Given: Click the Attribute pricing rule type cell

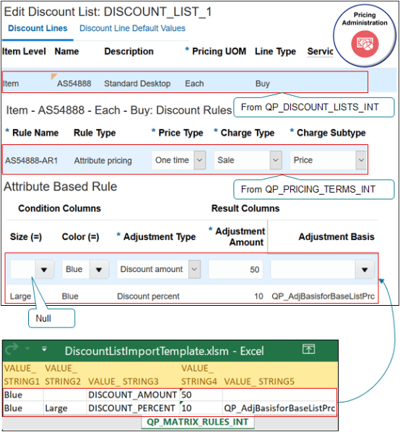Looking at the screenshot, I should pyautogui.click(x=103, y=160).
